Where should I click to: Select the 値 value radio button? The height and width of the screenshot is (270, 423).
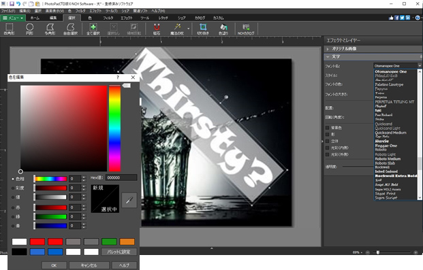(13, 197)
